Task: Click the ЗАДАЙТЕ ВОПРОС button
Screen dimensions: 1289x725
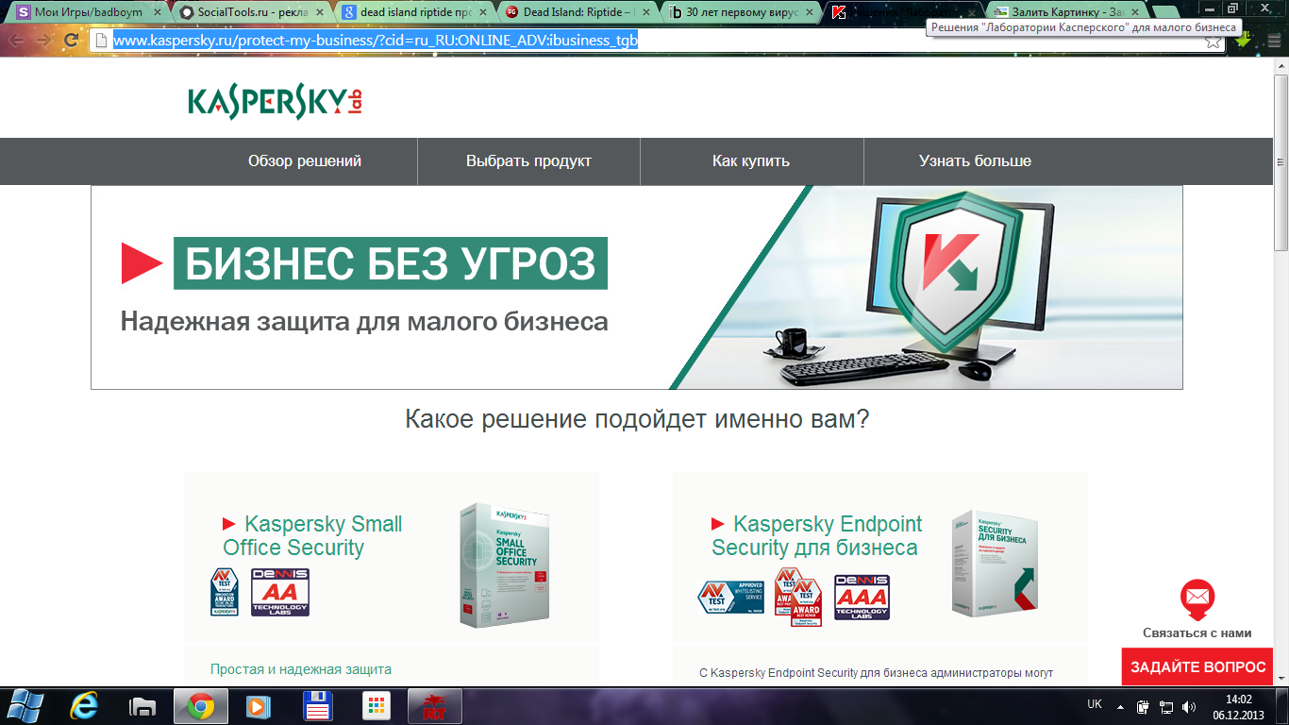Action: [1197, 666]
